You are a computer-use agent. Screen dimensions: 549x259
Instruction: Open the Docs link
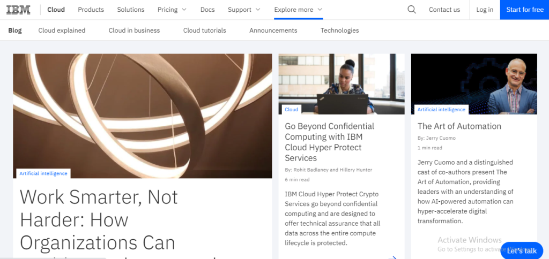click(x=207, y=10)
